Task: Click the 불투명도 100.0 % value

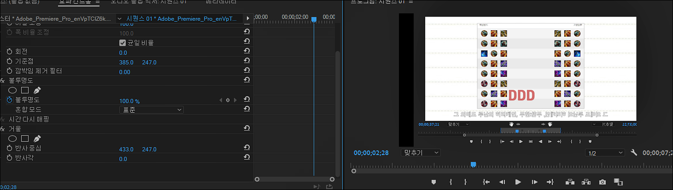Action: click(x=129, y=101)
